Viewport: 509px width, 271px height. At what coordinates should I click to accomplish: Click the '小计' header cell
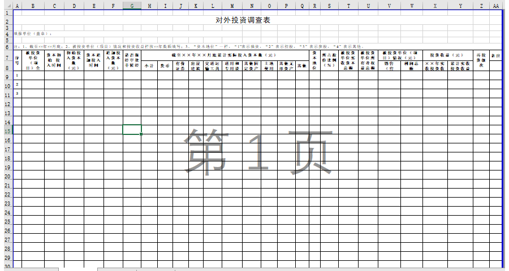(x=149, y=65)
